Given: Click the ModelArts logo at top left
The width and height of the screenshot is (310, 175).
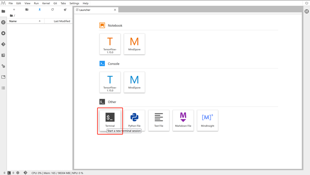Looking at the screenshot, I should 3,3.
